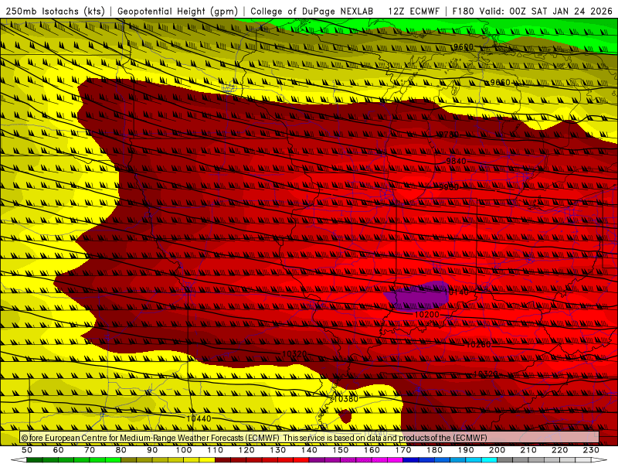Click the 10320 label directly below the 10260 label

(486, 374)
